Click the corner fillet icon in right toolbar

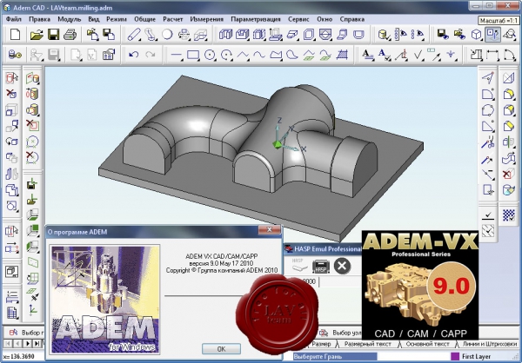click(x=488, y=95)
